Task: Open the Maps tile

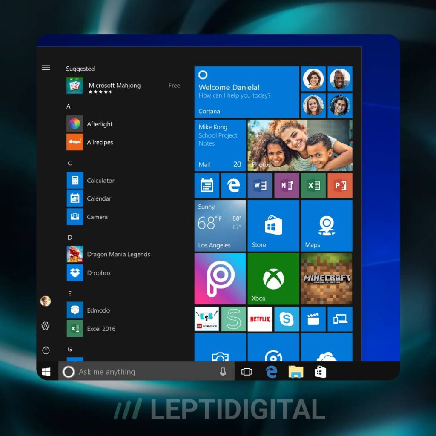Action: point(327,226)
